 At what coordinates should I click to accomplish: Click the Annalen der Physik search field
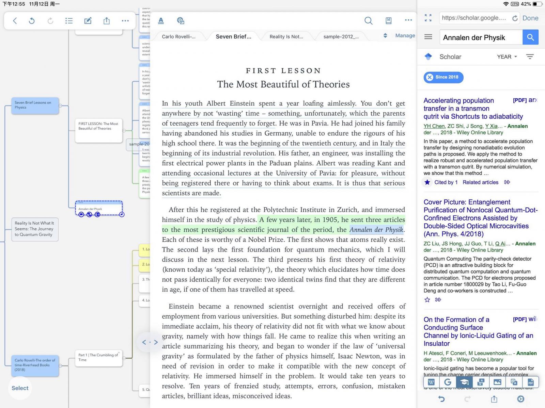click(x=480, y=37)
